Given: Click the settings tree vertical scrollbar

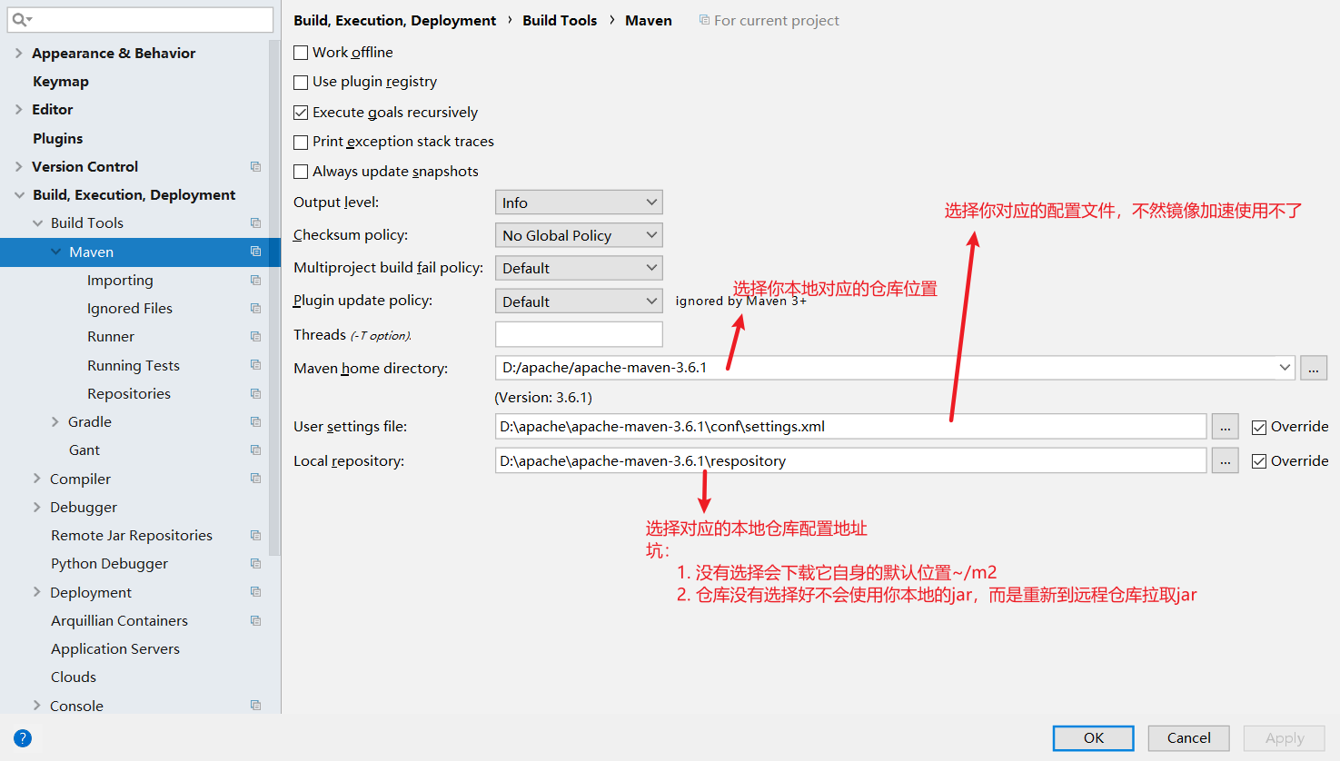Looking at the screenshot, I should tap(274, 300).
